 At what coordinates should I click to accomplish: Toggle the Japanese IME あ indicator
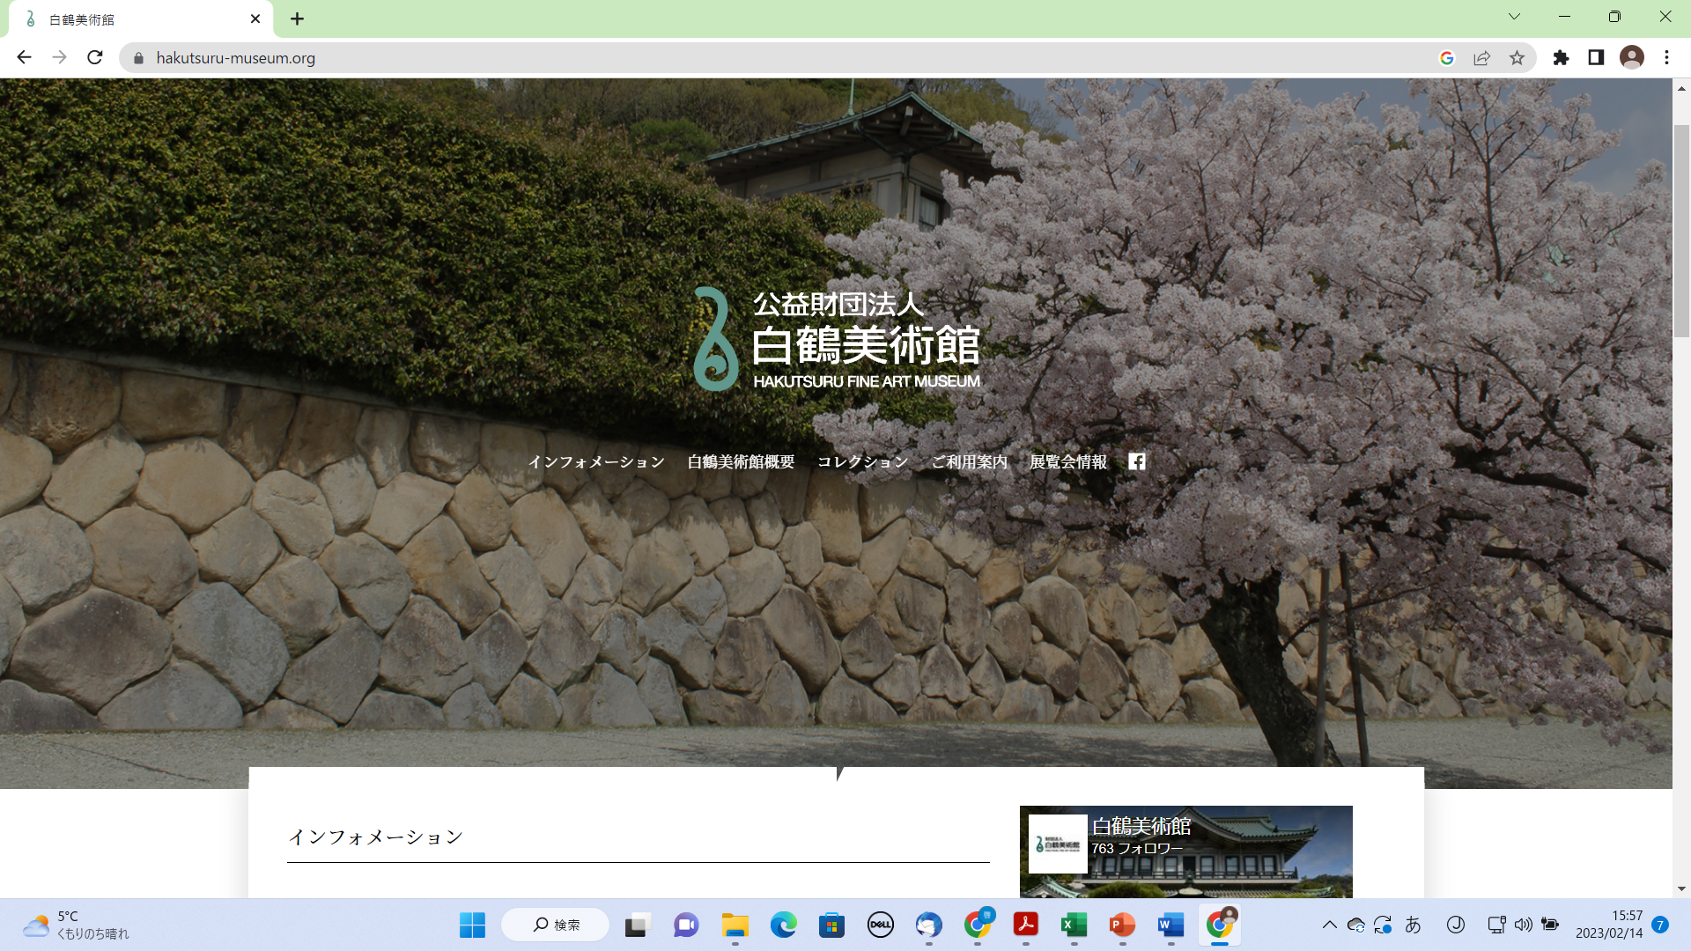[1413, 925]
